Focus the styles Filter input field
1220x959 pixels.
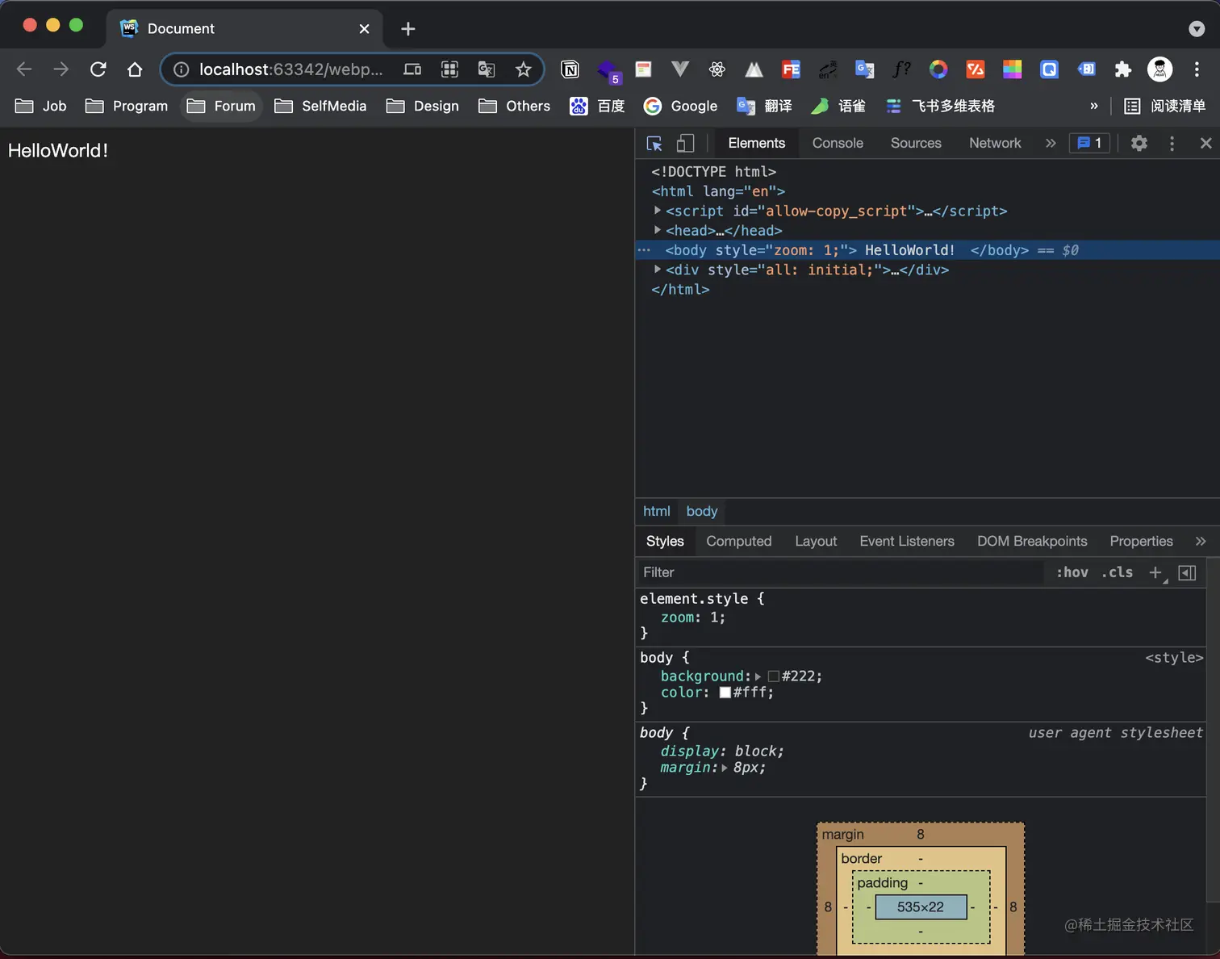(839, 572)
